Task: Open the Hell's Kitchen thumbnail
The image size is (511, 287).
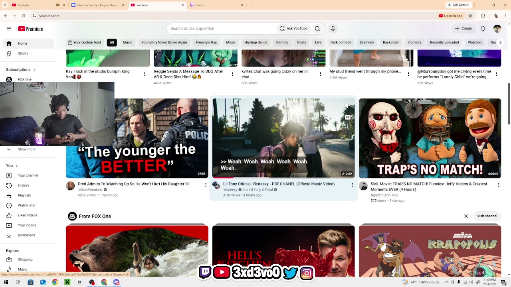Action: click(283, 251)
